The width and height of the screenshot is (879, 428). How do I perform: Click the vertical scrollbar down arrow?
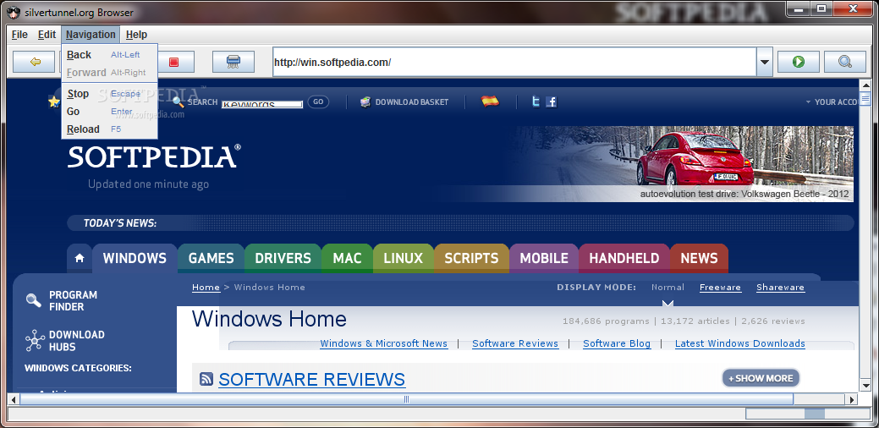point(865,386)
